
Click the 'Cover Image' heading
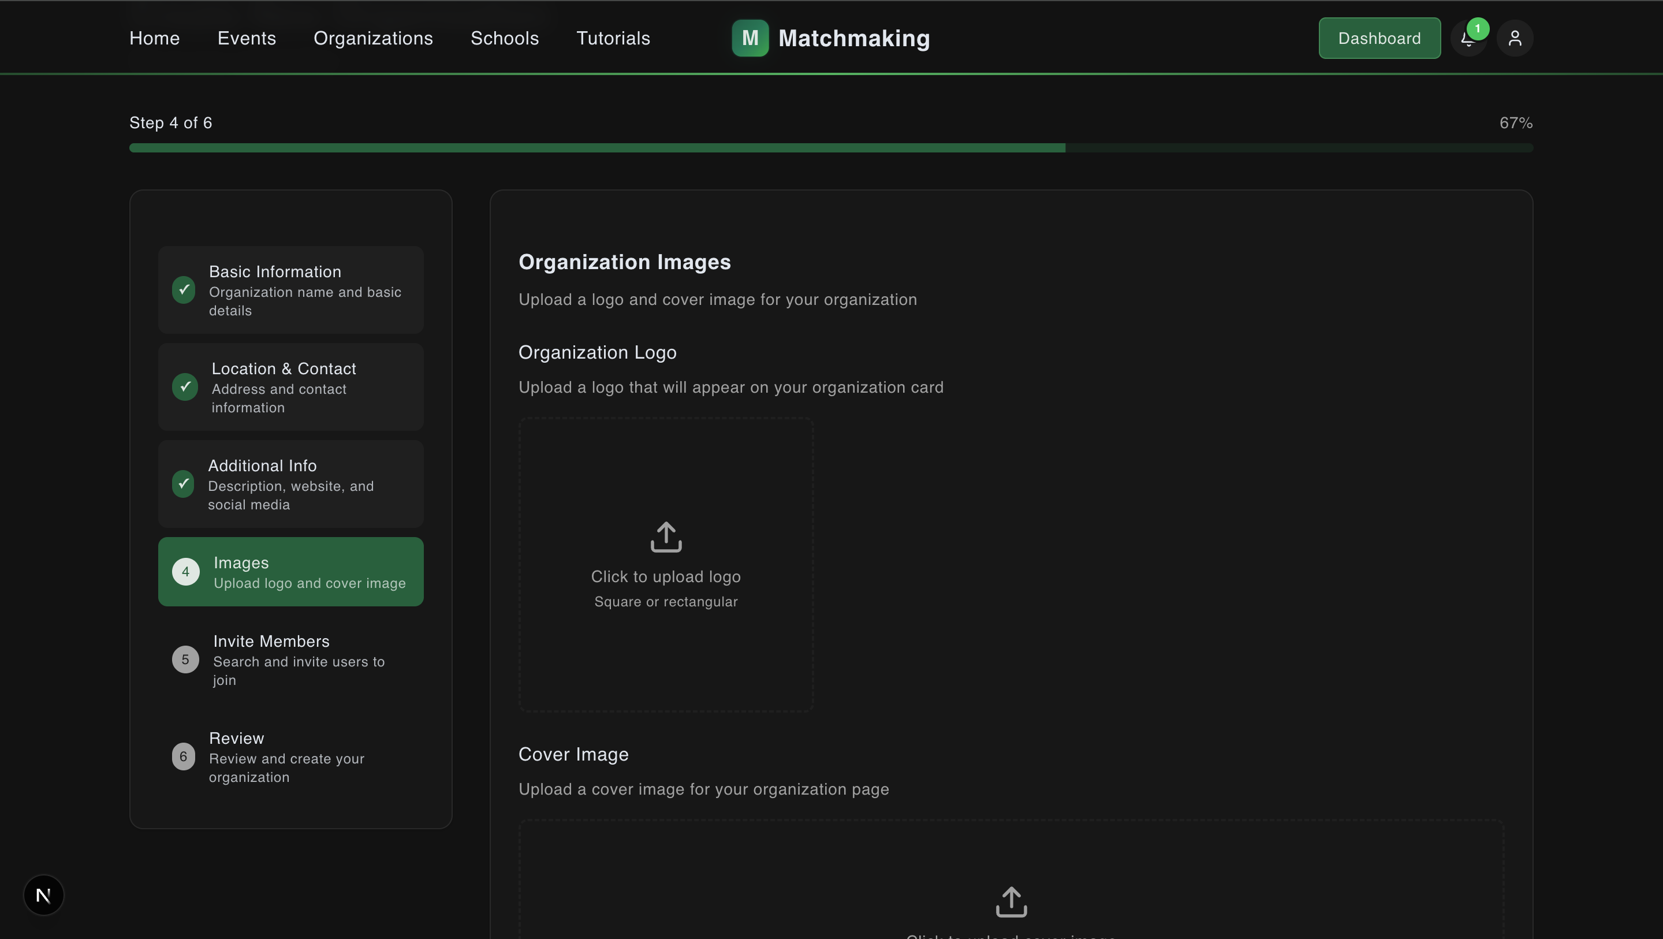(573, 754)
